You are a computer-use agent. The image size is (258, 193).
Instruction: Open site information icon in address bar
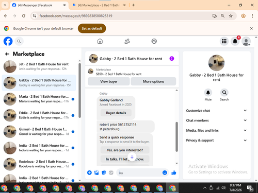[x=35, y=16]
